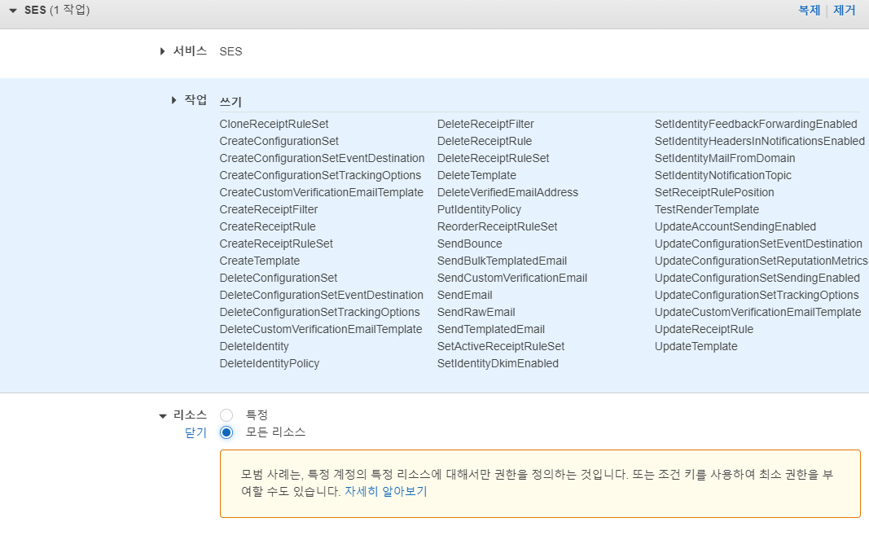Image resolution: width=869 pixels, height=544 pixels.
Task: Click DeleteVerifiedEmailAddress action
Action: 507,193
